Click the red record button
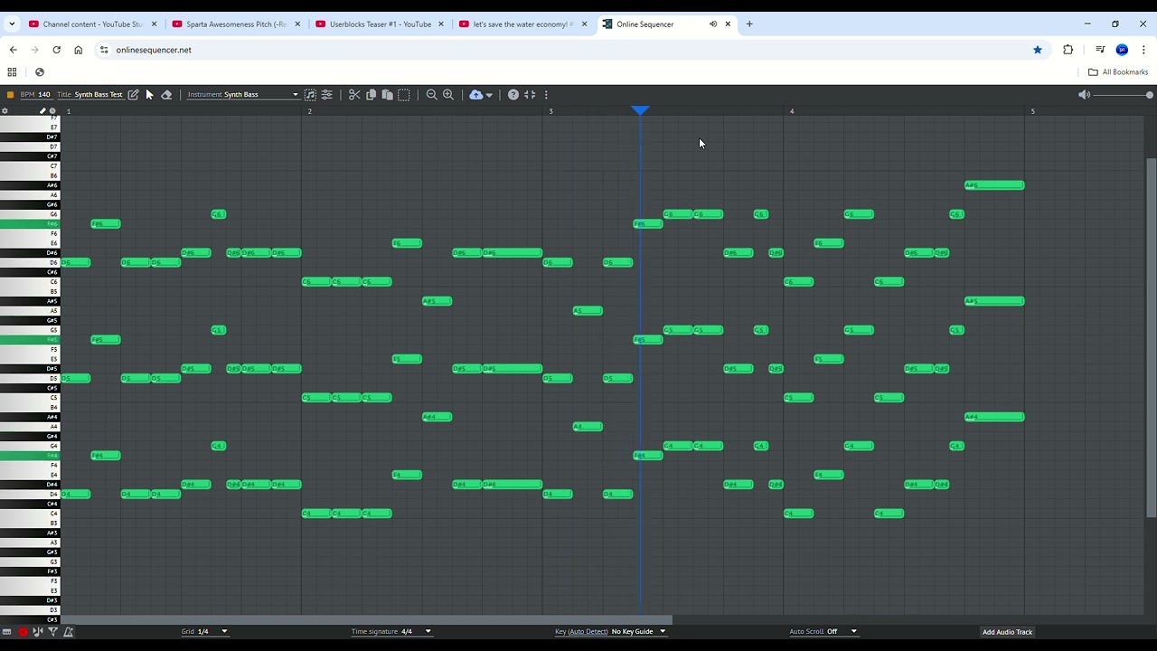The height and width of the screenshot is (651, 1157). pyautogui.click(x=23, y=631)
